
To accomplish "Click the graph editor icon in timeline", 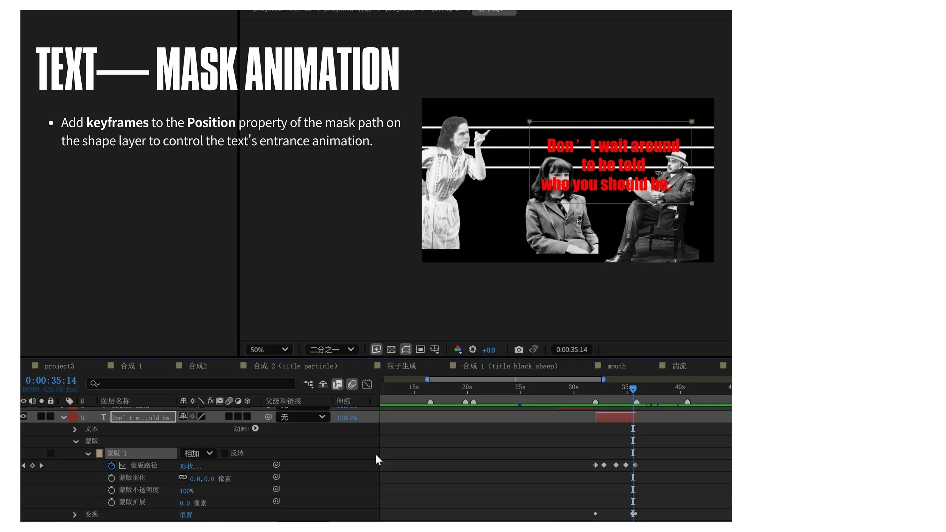I will (367, 384).
